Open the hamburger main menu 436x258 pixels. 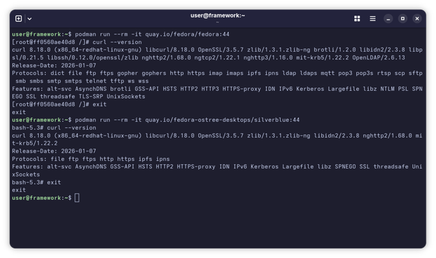coord(372,19)
